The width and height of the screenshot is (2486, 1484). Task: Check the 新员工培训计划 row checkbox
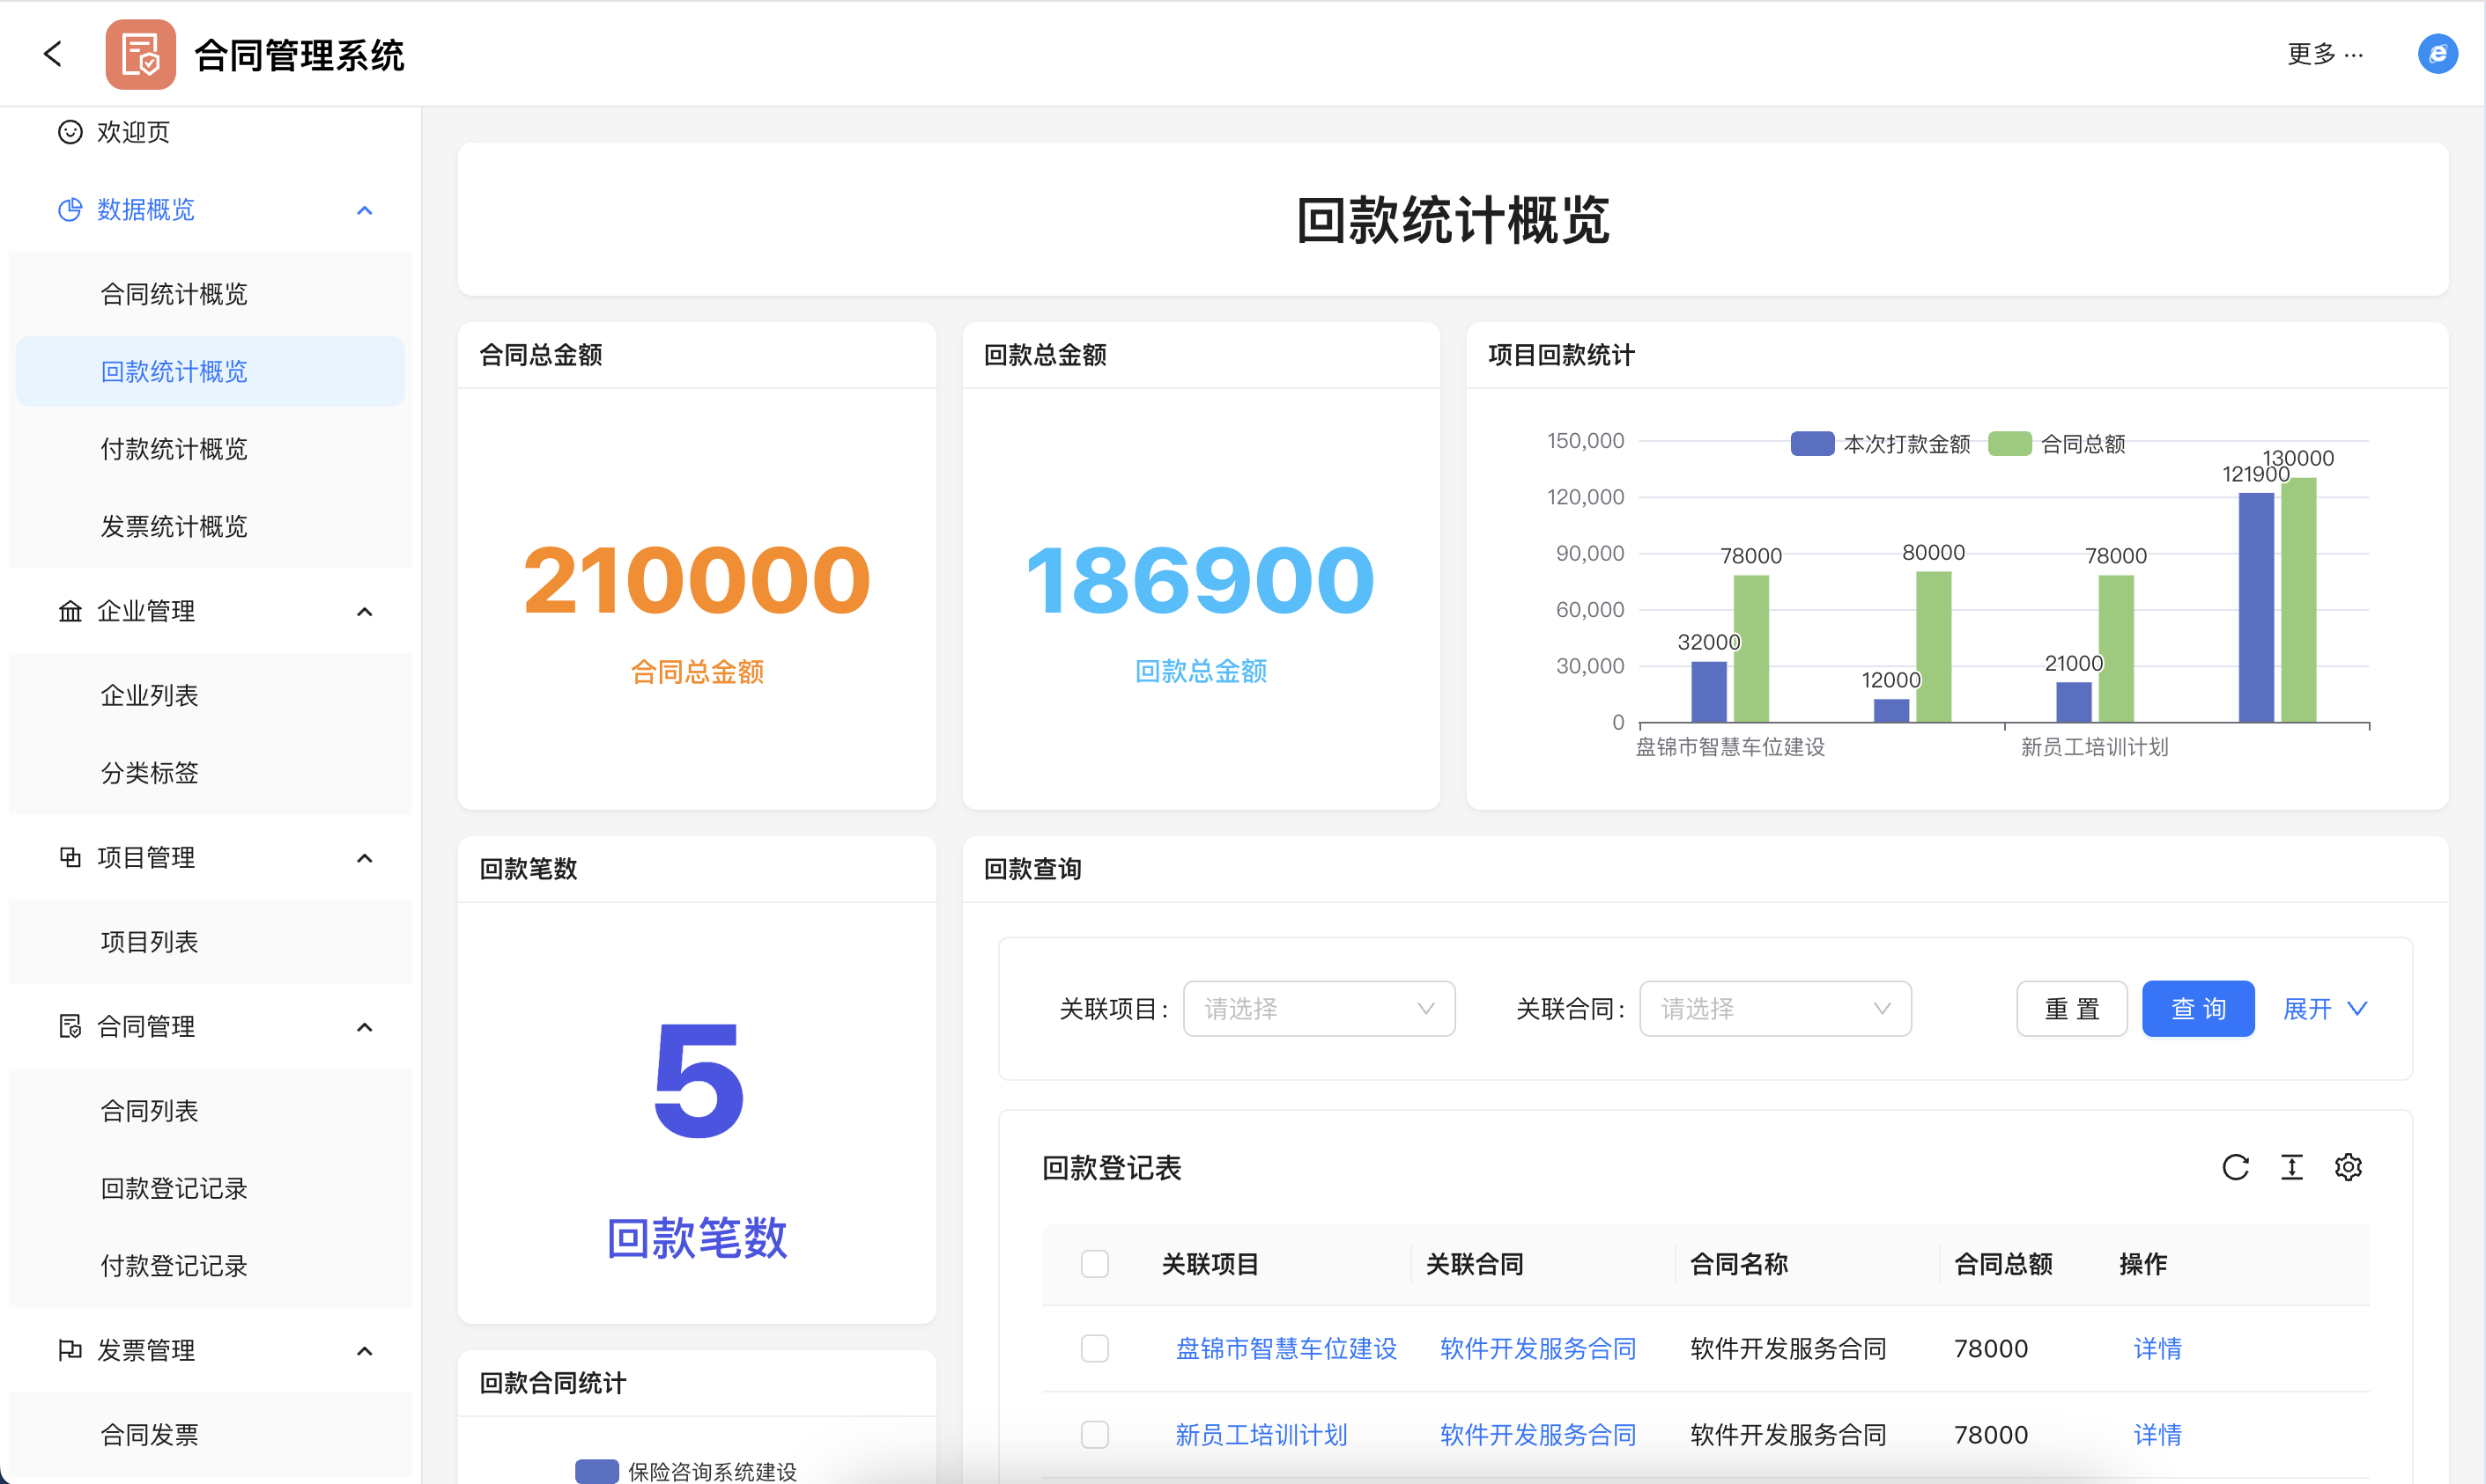1095,1434
